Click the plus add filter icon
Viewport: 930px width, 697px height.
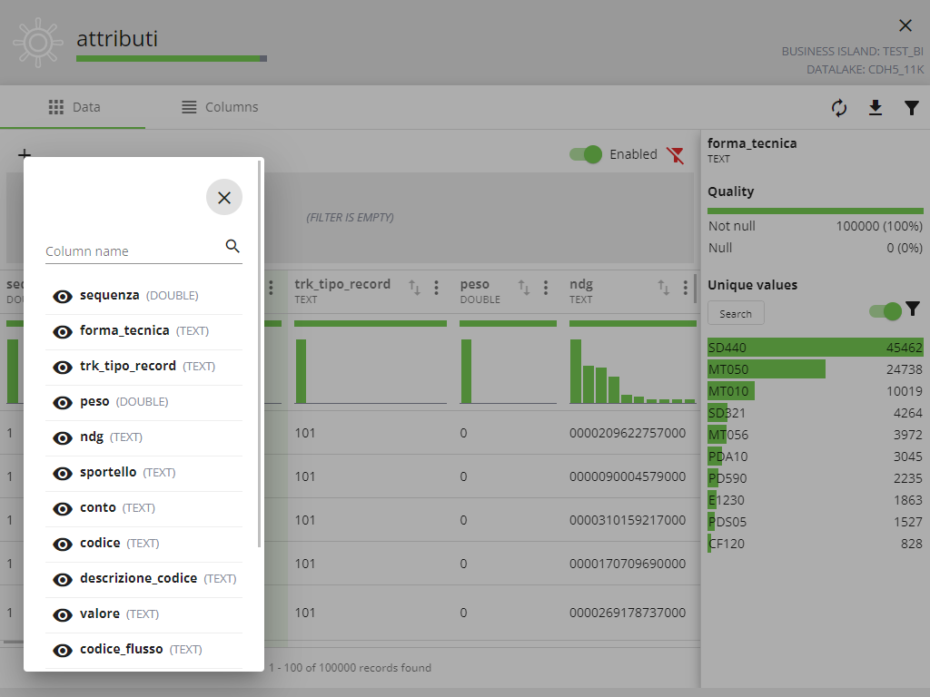point(25,154)
